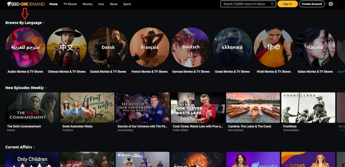Open the Frontlines documentary
The image size is (345, 167).
[308, 107]
